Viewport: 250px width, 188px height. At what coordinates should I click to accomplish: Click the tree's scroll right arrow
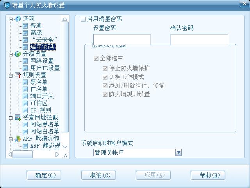click(57, 154)
